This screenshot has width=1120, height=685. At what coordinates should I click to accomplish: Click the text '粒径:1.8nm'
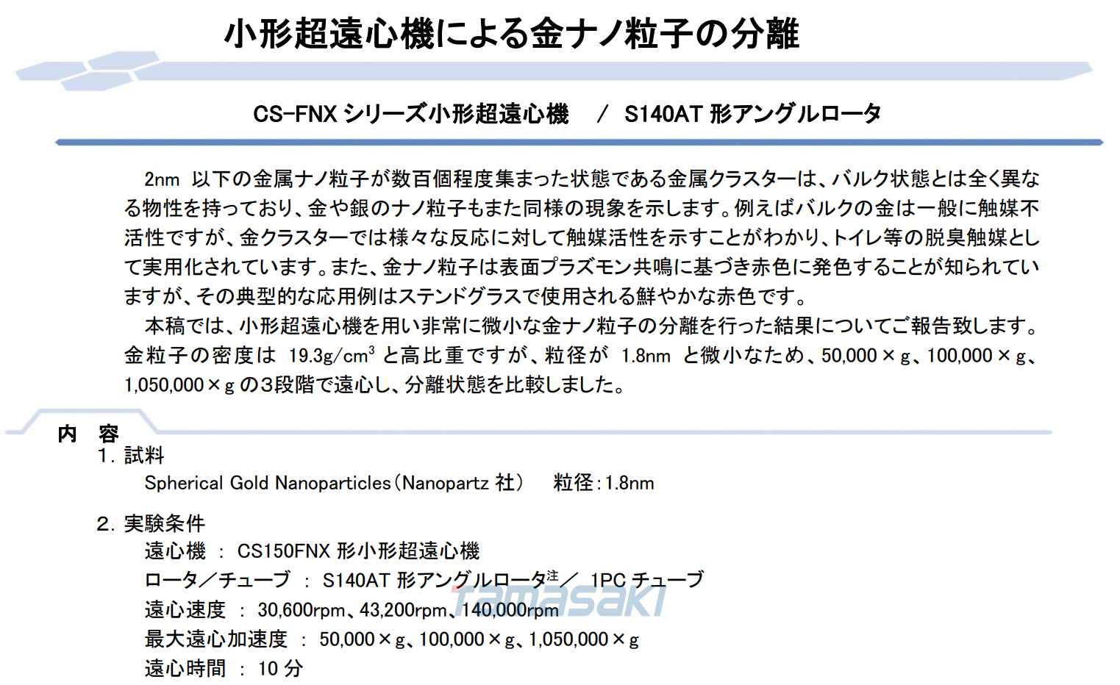604,483
